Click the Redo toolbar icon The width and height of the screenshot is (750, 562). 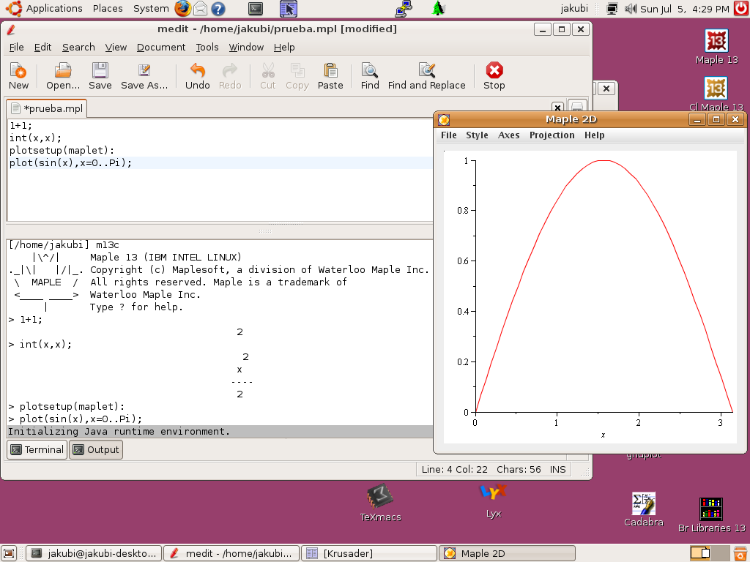(x=229, y=76)
